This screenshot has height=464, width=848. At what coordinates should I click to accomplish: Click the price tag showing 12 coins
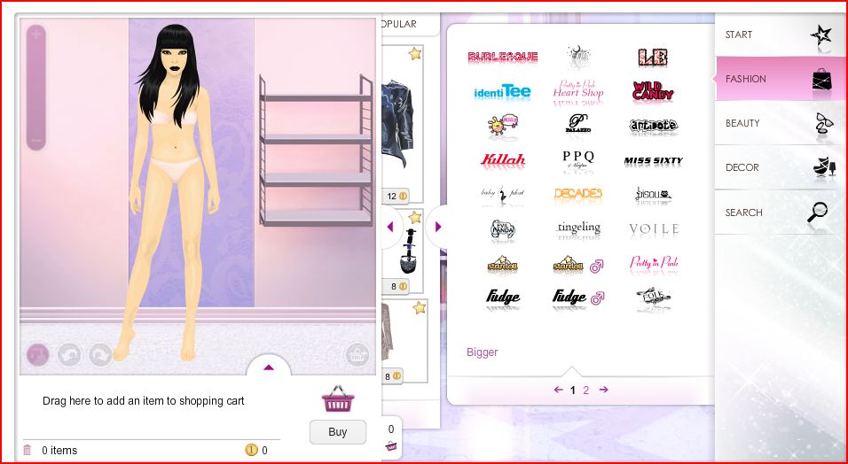(397, 197)
